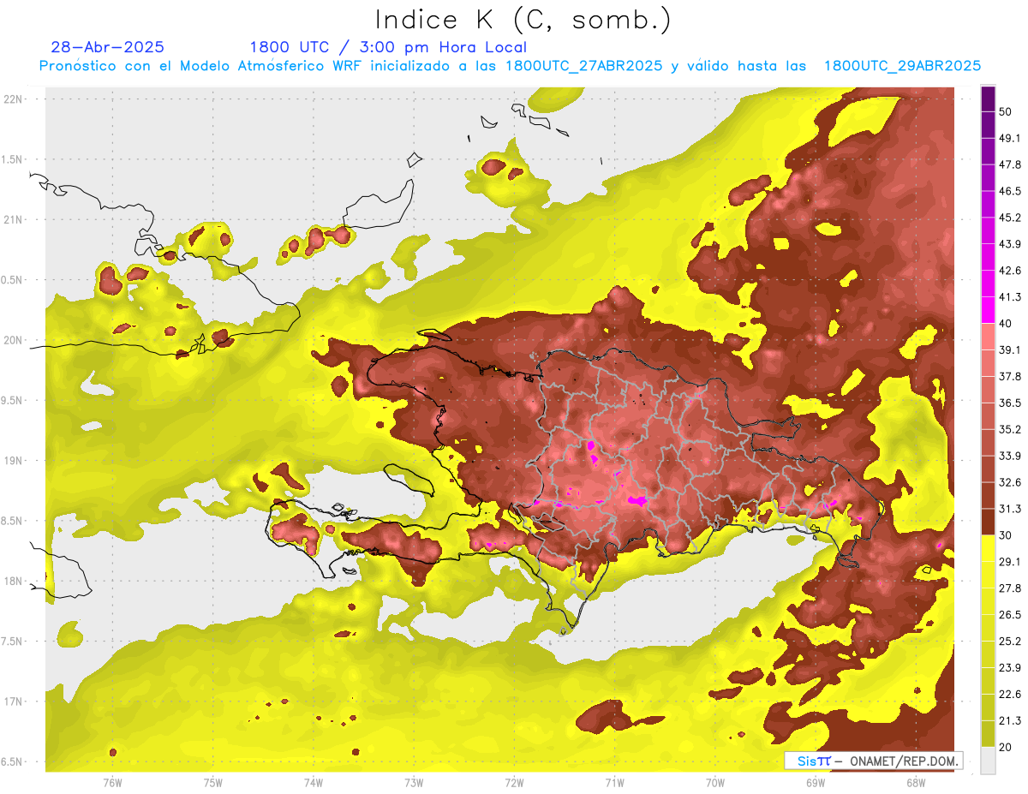This screenshot has width=1028, height=794.
Task: Click the colorbar value "25.2"
Action: (x=1010, y=642)
